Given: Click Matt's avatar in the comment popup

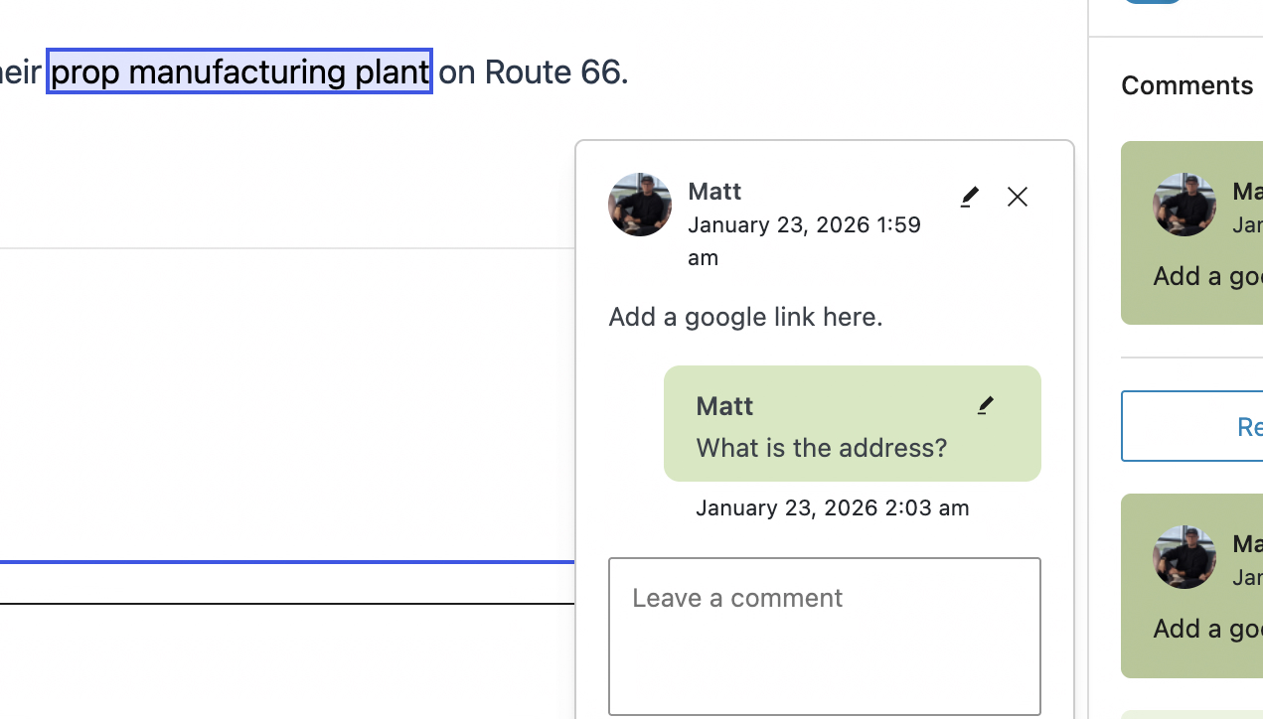Looking at the screenshot, I should point(640,205).
